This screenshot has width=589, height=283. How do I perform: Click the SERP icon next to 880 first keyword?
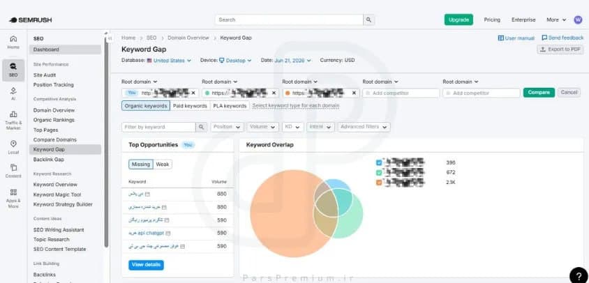coord(148,194)
